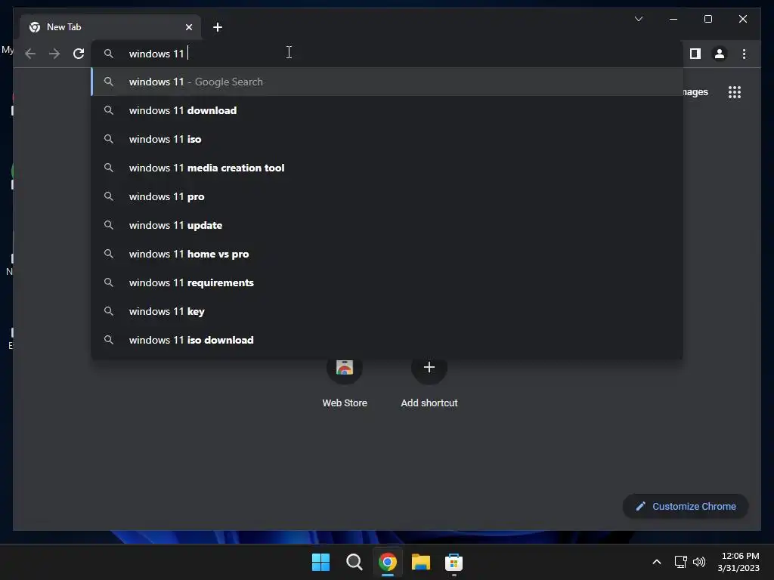Click the magnifier icon in the address bar
This screenshot has height=580, width=774.
pyautogui.click(x=109, y=54)
